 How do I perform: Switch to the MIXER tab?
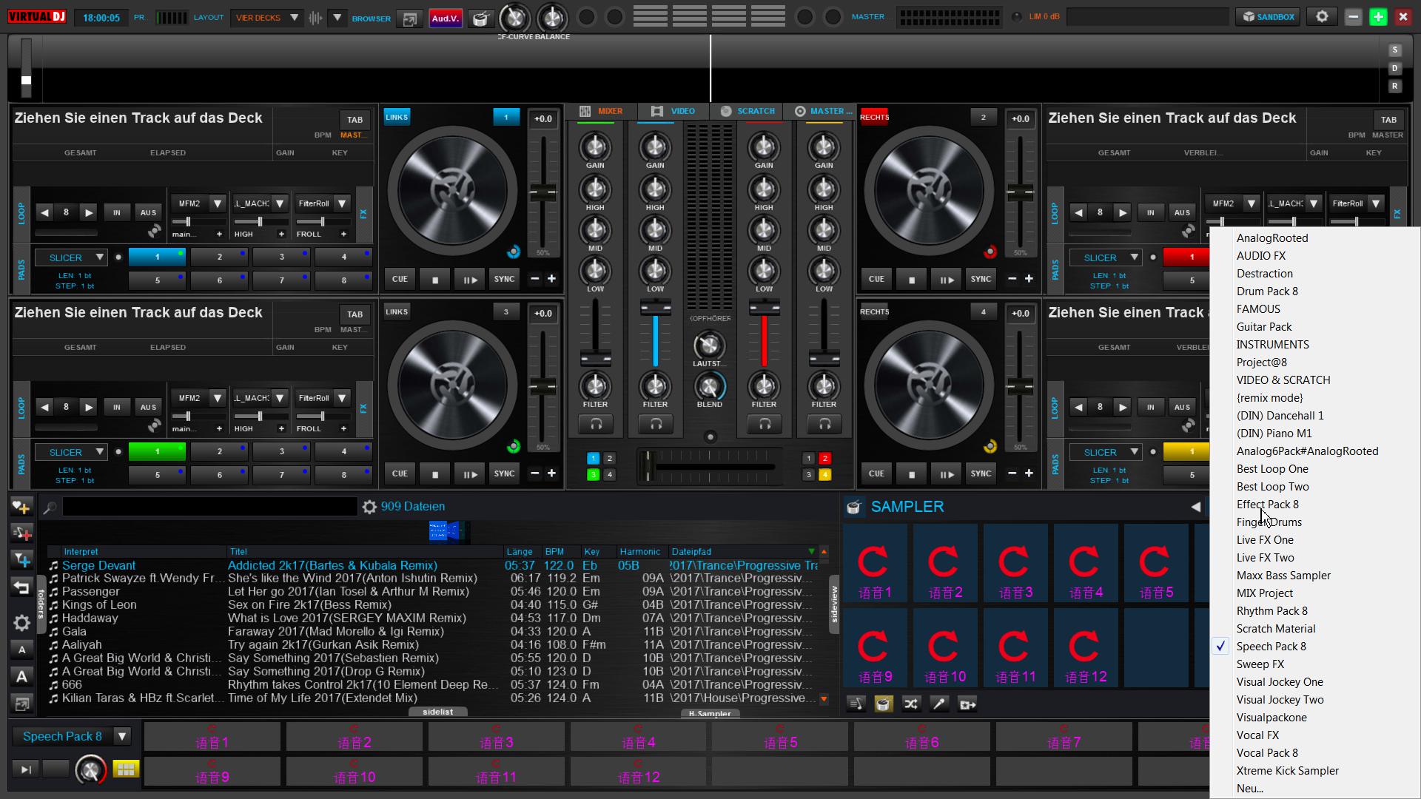601,111
